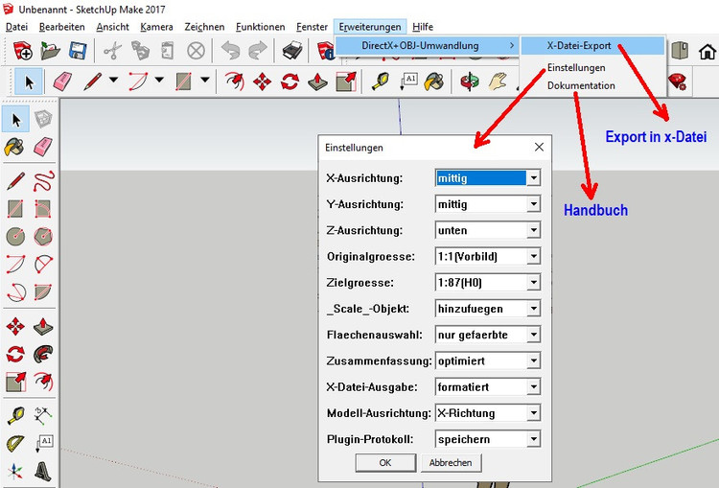719x488 pixels.
Task: Open the Flaechenauswahl dropdown
Action: click(x=533, y=335)
